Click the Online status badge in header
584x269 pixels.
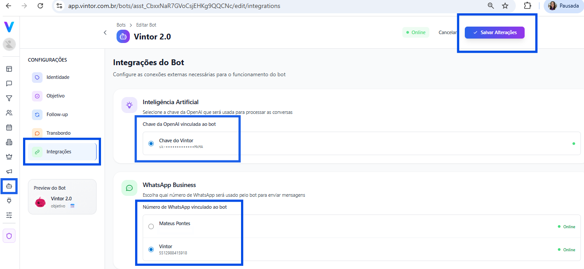click(416, 32)
